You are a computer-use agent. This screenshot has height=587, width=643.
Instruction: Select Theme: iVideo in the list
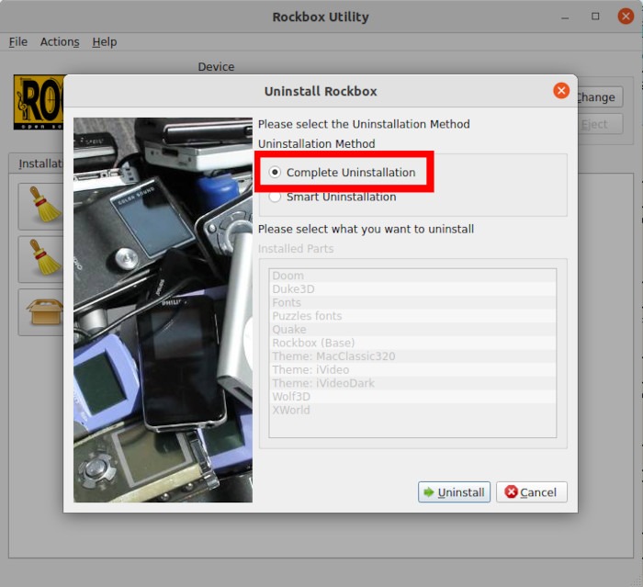pos(412,369)
